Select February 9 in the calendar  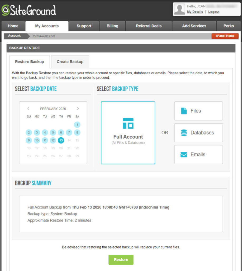[x=29, y=140]
